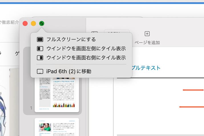
Task: Click the right-side tile icon in the menu
Action: tap(40, 58)
